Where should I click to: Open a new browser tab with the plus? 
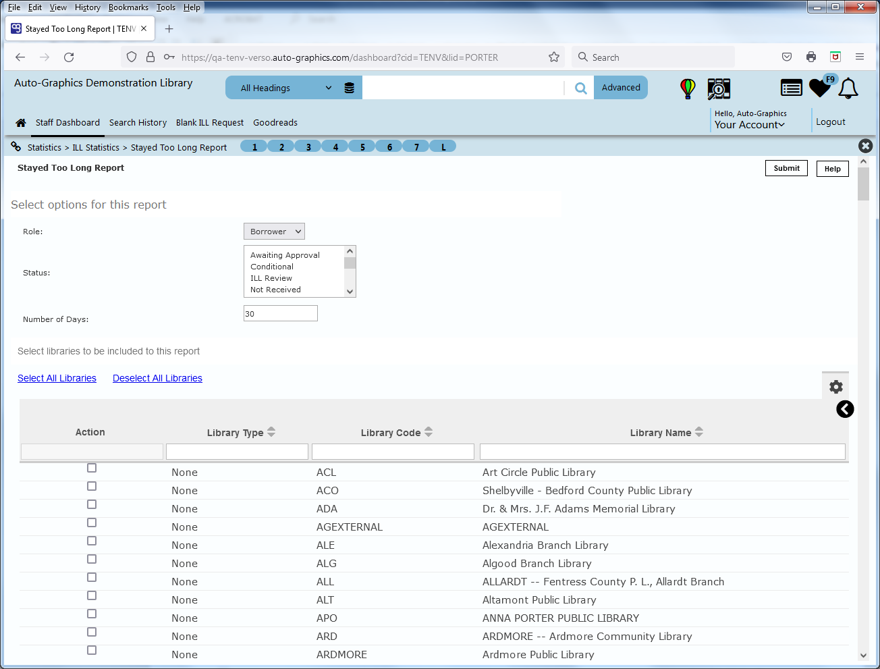[169, 29]
